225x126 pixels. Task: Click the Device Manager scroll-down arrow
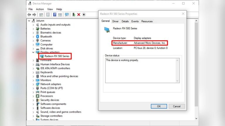pyautogui.click(x=196, y=118)
